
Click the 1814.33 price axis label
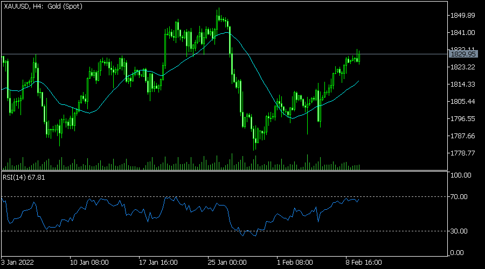coord(463,84)
